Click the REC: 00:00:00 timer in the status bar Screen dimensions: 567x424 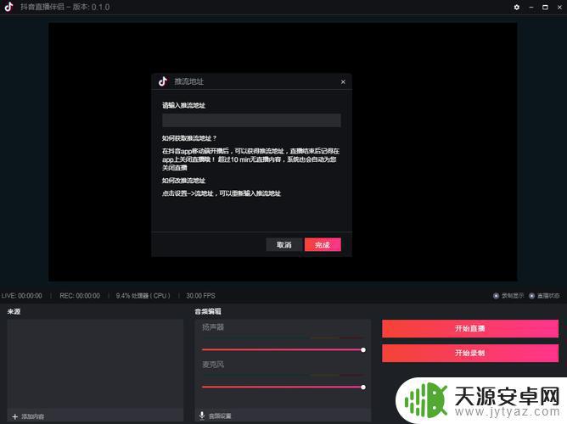(x=80, y=296)
